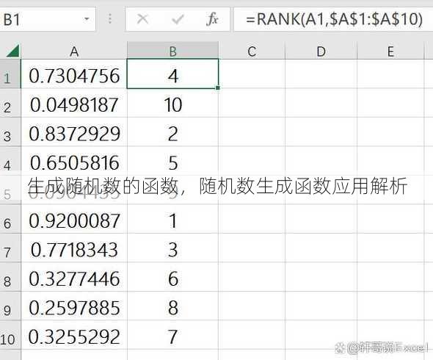Click cell with value 0.7718343
433x360 pixels.
pos(74,248)
